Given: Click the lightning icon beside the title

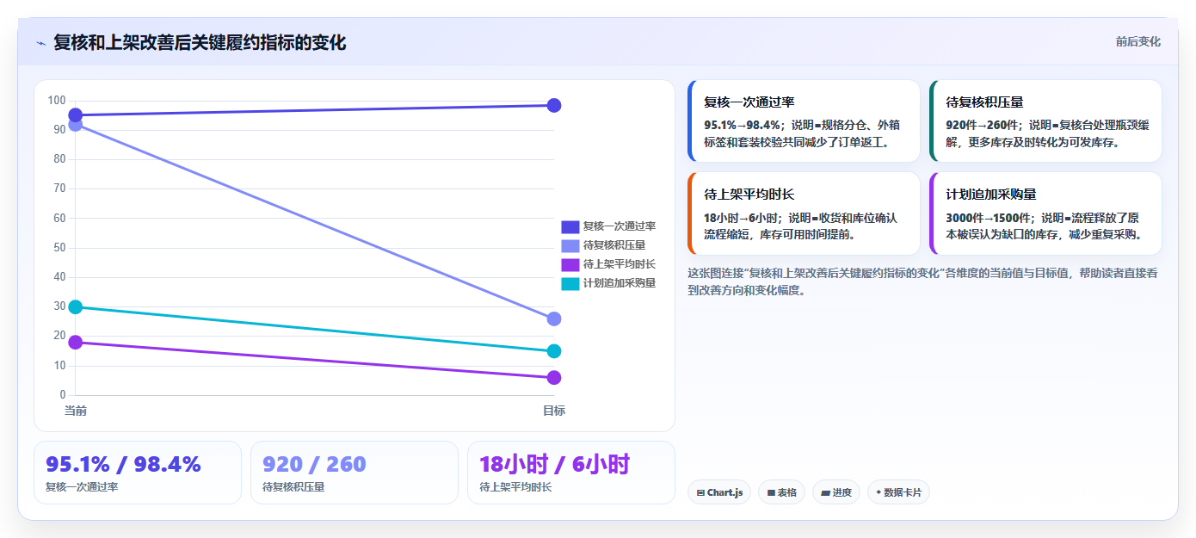Looking at the screenshot, I should [x=40, y=43].
